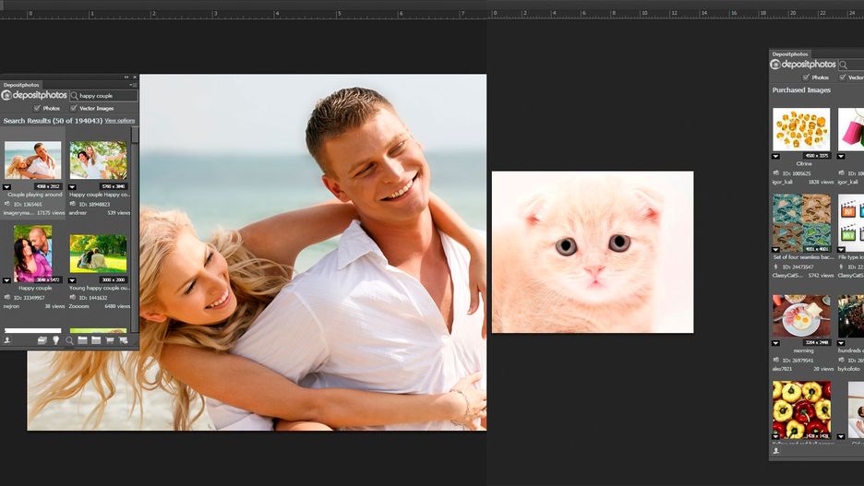This screenshot has height=486, width=864.
Task: Expand dropdown arrow under Citrine thumbnail
Action: [776, 156]
